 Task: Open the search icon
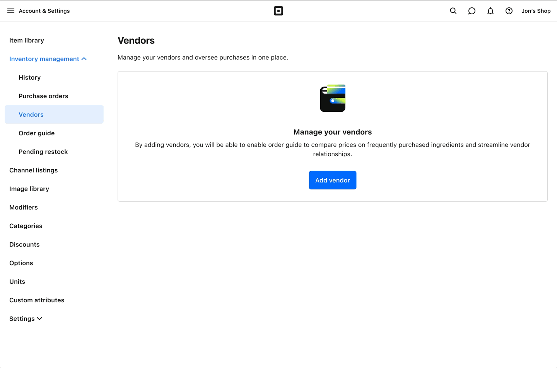(453, 11)
